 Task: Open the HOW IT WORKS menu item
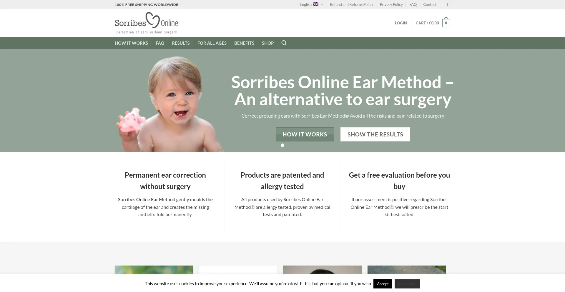coord(131,43)
